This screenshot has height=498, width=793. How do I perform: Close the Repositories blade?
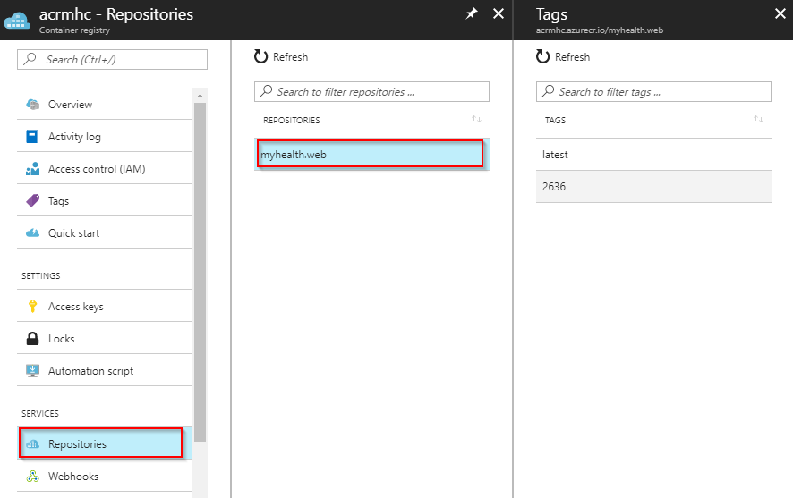click(x=499, y=13)
